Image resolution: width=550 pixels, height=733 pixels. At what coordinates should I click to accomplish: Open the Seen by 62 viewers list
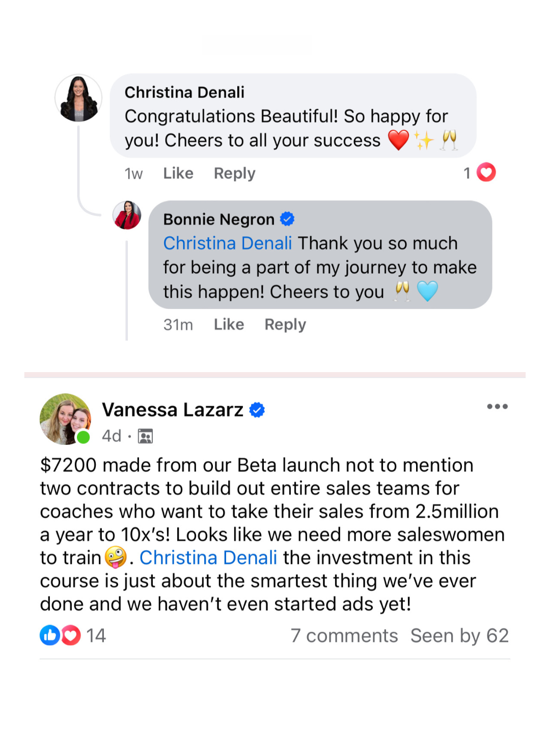[x=459, y=636]
